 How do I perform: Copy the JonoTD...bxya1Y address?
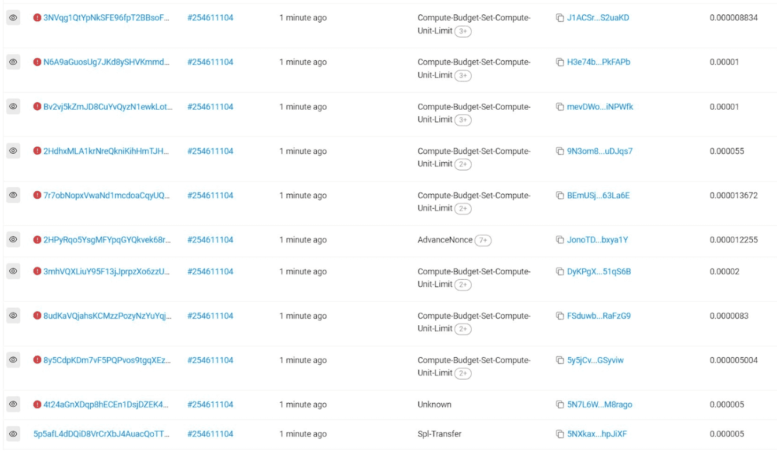[x=560, y=240]
